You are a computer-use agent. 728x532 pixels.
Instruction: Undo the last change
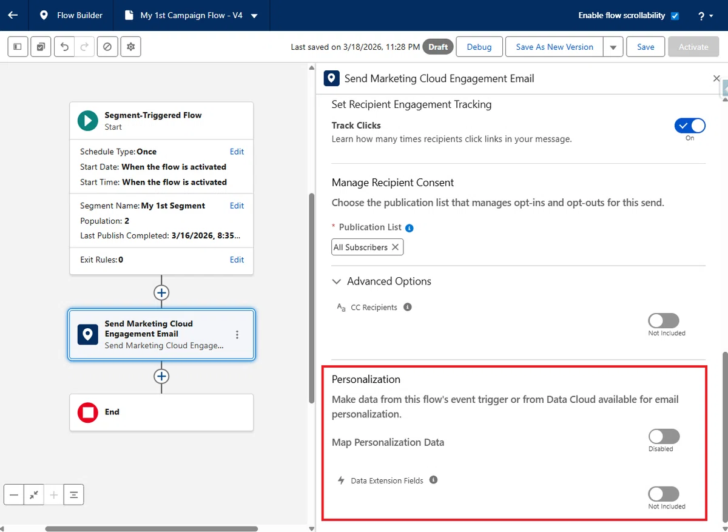pos(64,47)
